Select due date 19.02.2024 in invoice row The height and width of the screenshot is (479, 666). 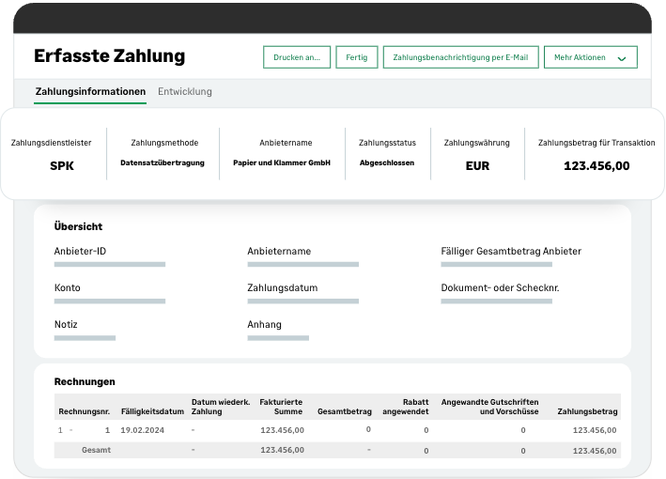142,430
